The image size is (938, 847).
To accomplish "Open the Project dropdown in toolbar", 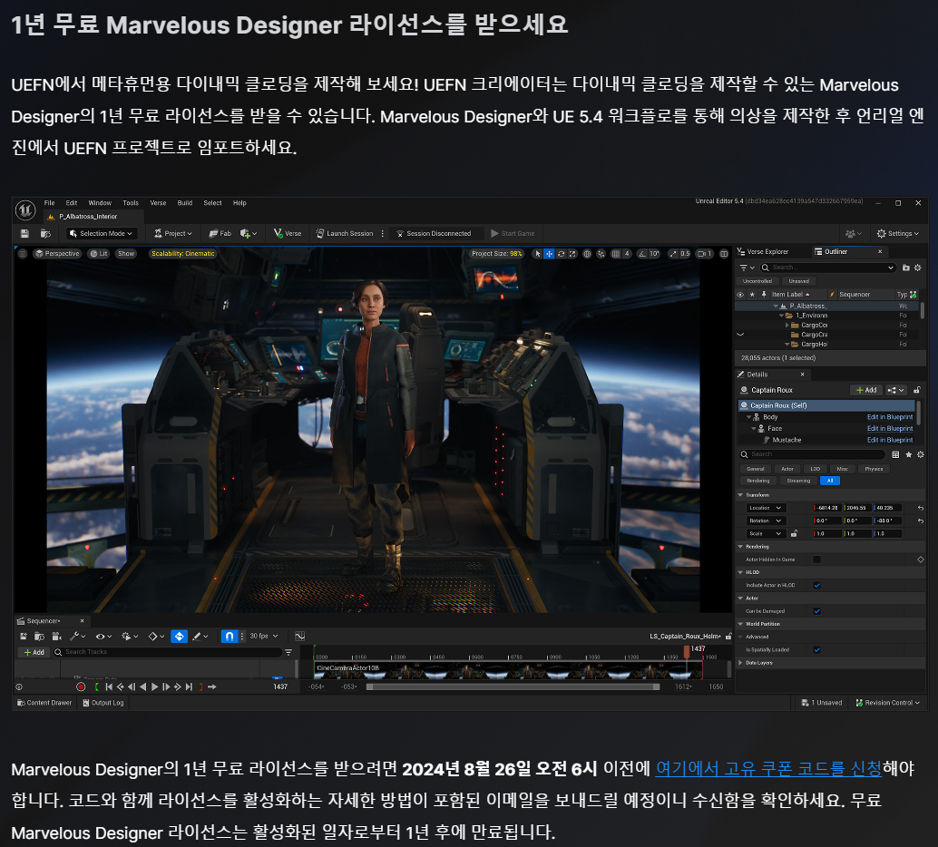I will [173, 233].
